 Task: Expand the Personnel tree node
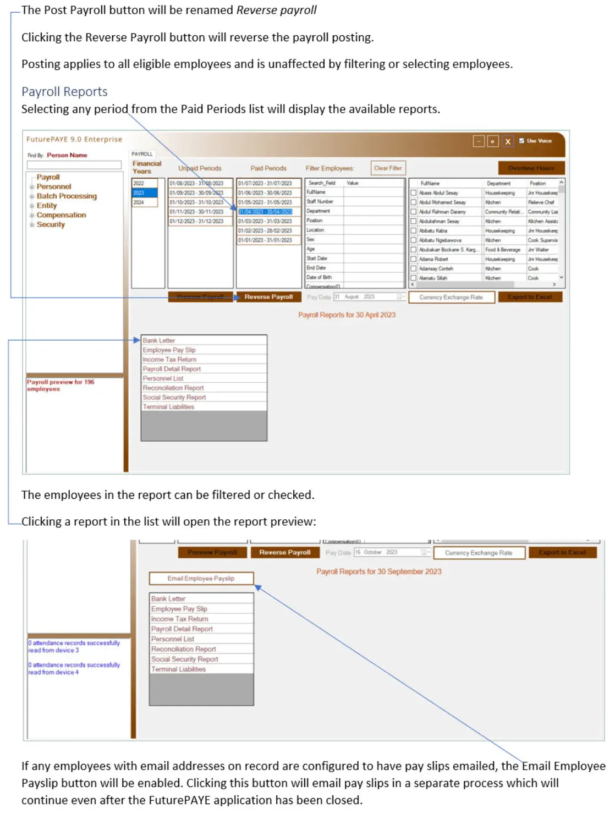(32, 187)
